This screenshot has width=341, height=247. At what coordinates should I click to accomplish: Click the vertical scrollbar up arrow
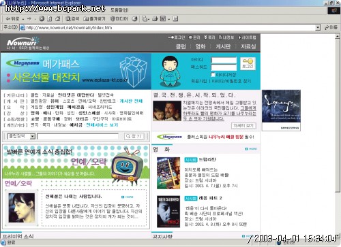(338, 36)
